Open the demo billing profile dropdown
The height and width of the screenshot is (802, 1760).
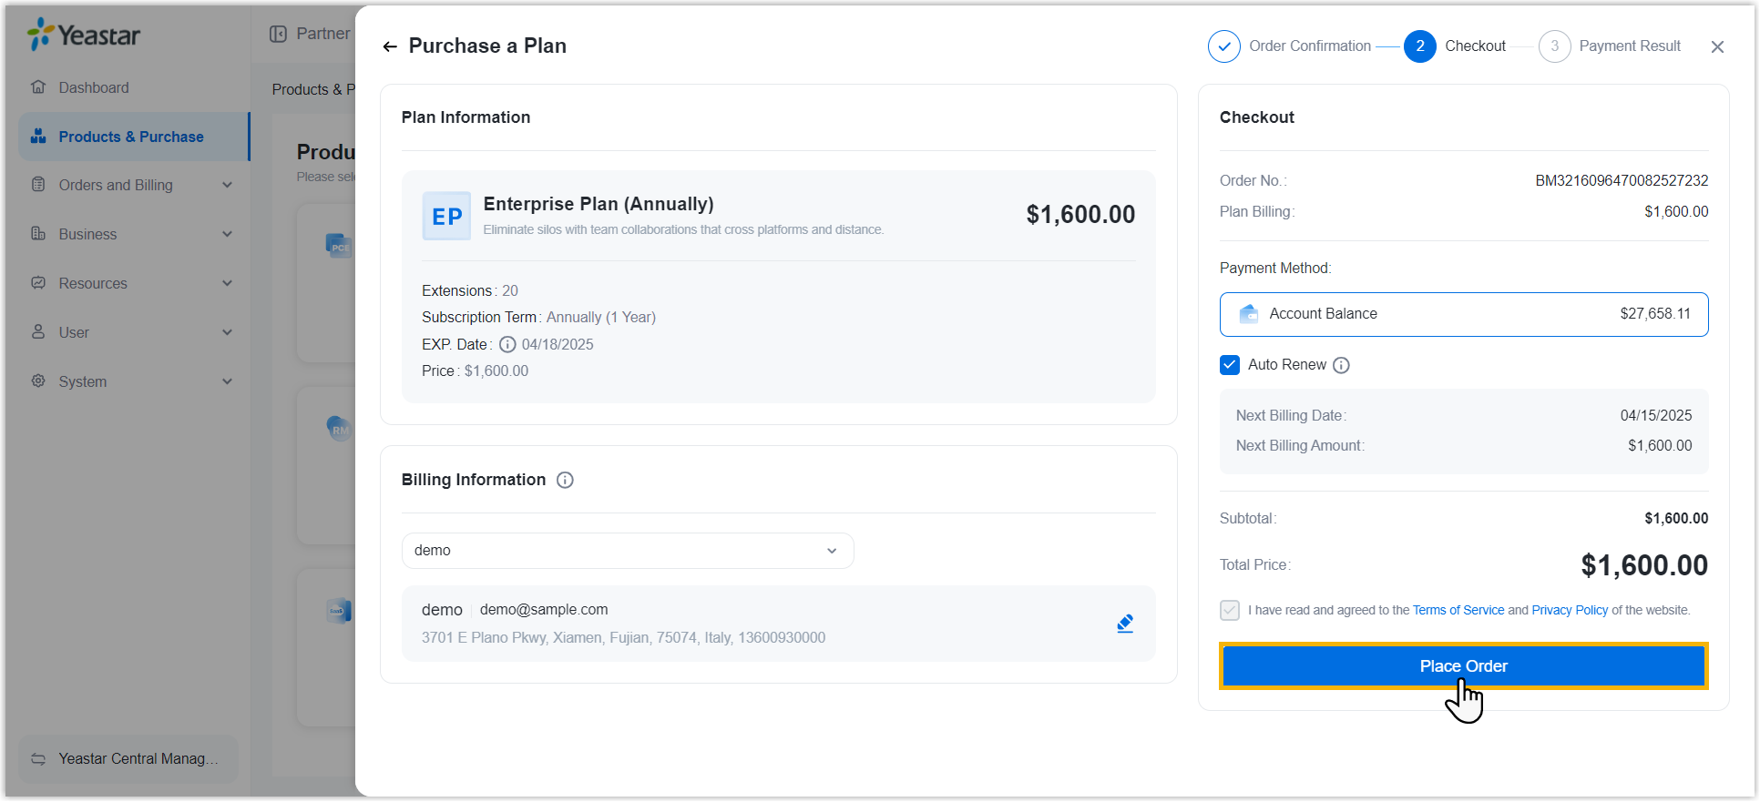pyautogui.click(x=628, y=551)
